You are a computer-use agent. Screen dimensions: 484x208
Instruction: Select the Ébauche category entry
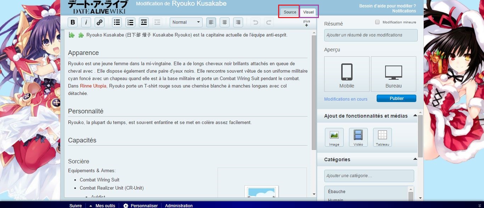tap(337, 191)
